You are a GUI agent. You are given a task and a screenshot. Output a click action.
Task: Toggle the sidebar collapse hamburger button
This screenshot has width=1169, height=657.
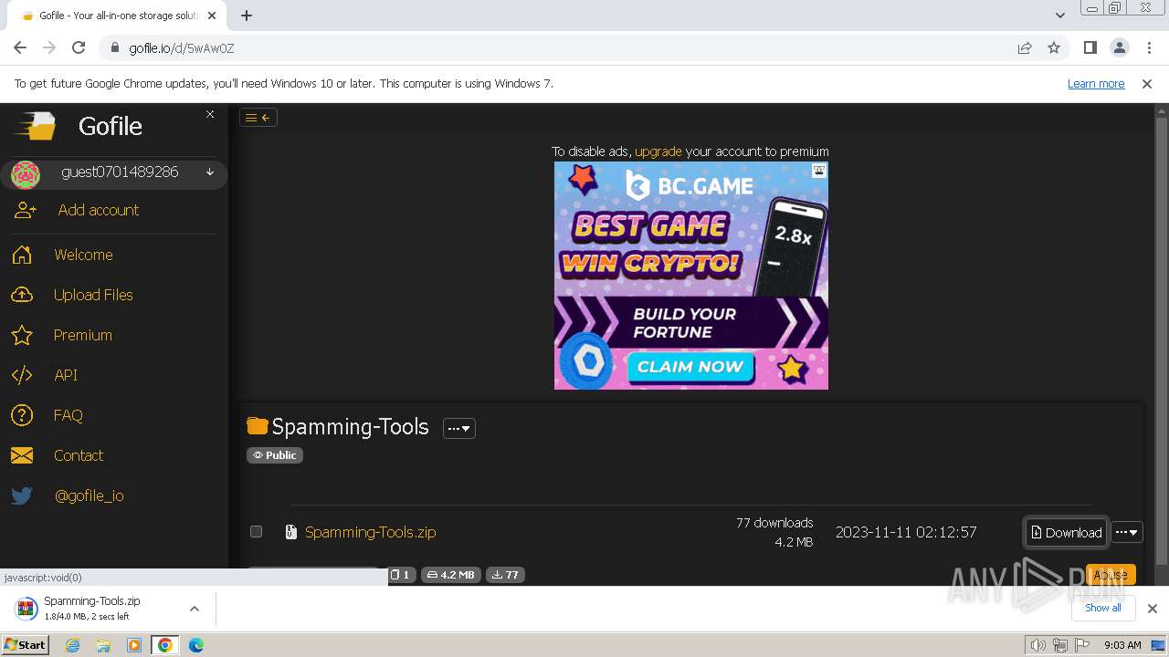tap(258, 117)
